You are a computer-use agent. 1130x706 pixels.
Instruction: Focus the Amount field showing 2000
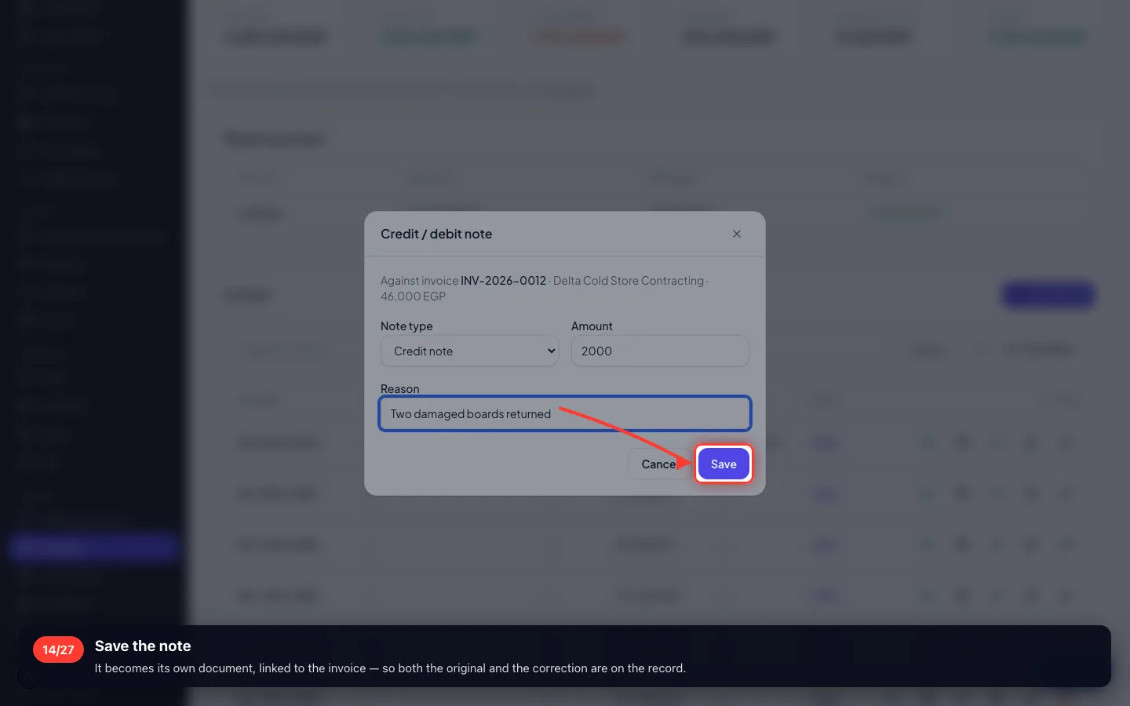click(x=660, y=351)
